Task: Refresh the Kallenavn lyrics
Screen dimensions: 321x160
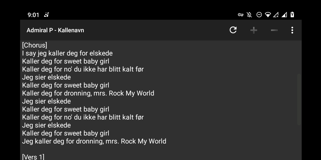Action: [x=233, y=30]
